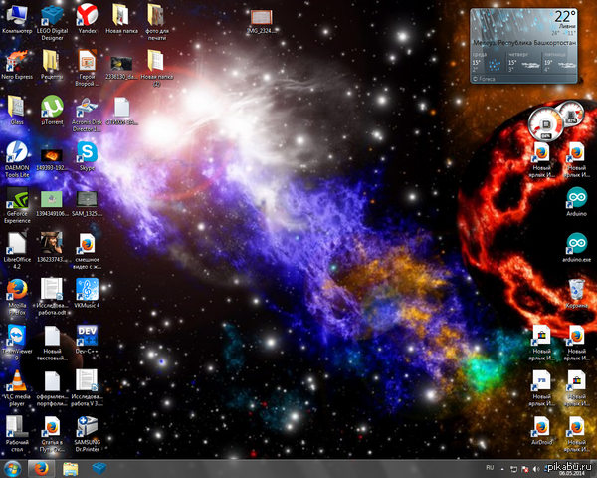This screenshot has height=478, width=597.
Task: Open the Recycle Bin (Корзина)
Action: [575, 291]
